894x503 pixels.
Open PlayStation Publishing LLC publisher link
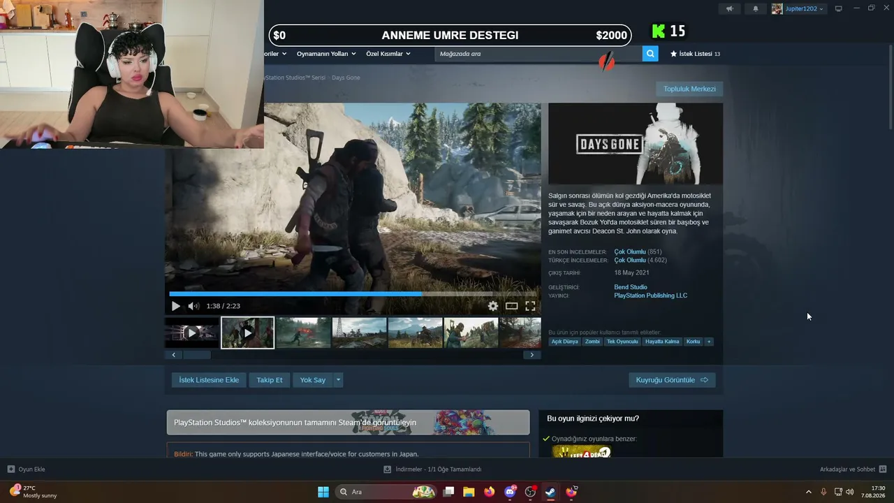coord(651,296)
